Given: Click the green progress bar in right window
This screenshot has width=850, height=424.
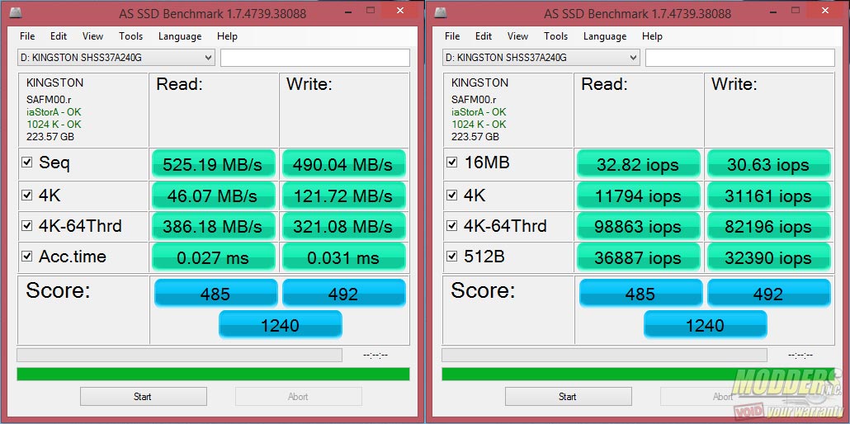Looking at the screenshot, I should coord(638,375).
